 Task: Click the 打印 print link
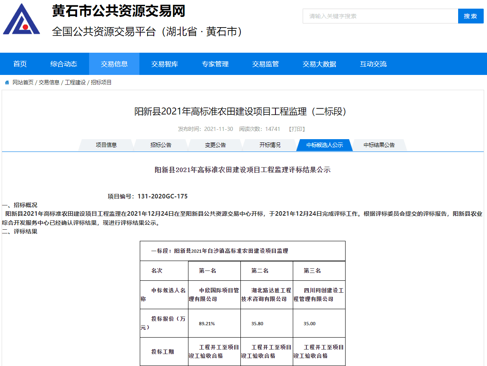click(x=297, y=129)
